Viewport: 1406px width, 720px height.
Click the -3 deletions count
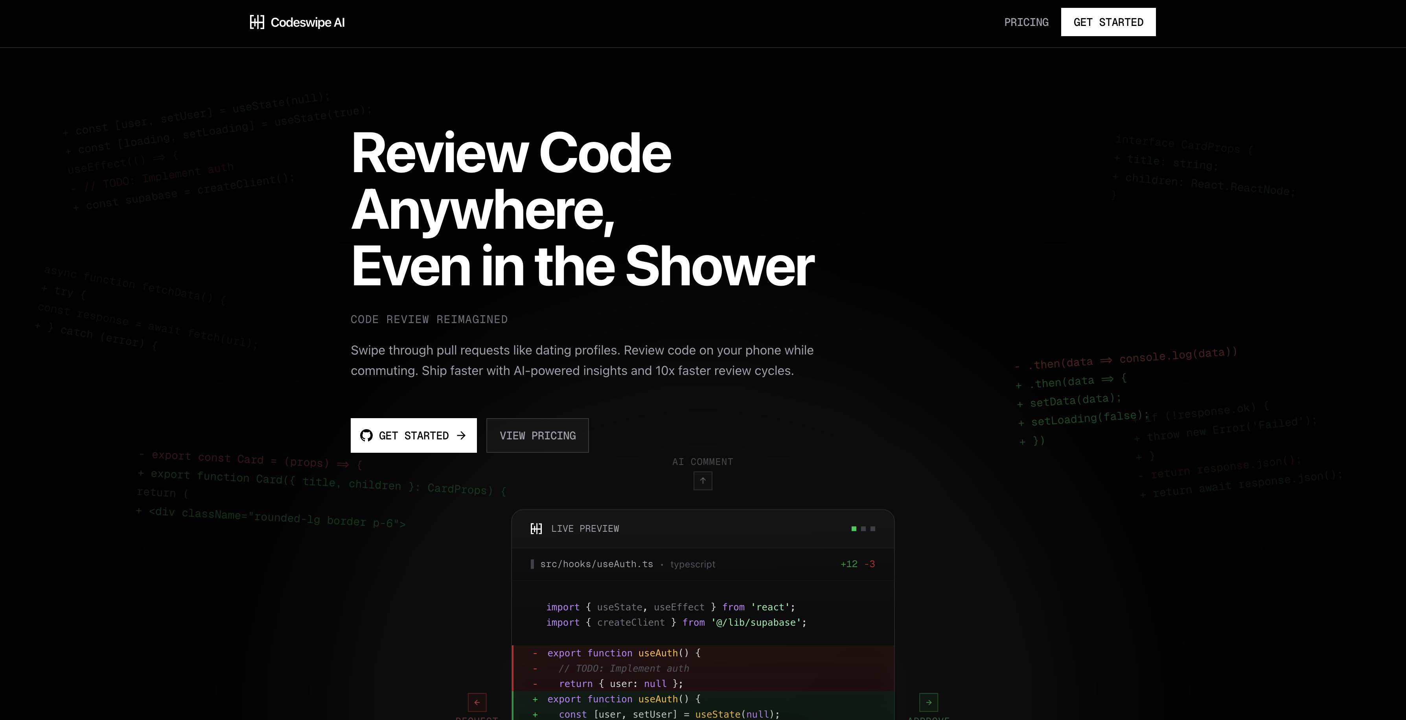pyautogui.click(x=869, y=564)
